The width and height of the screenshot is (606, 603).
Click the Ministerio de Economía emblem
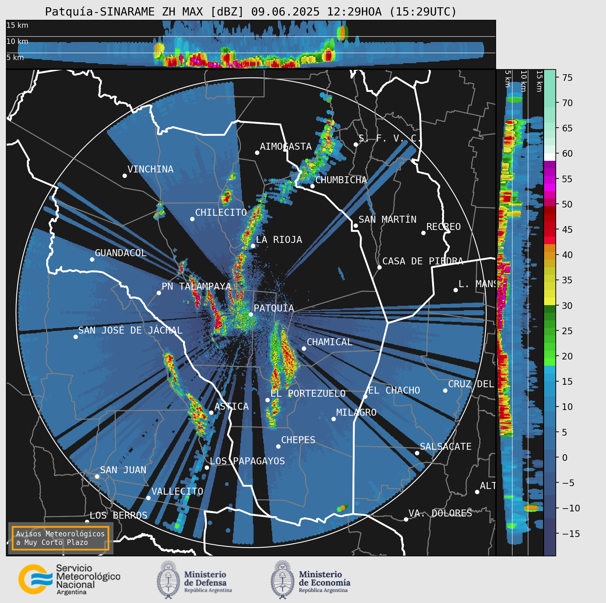point(282,580)
